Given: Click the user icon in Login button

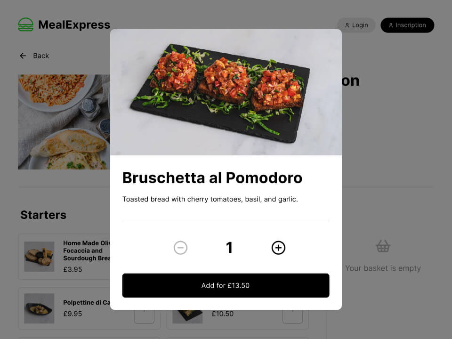Looking at the screenshot, I should pos(347,25).
